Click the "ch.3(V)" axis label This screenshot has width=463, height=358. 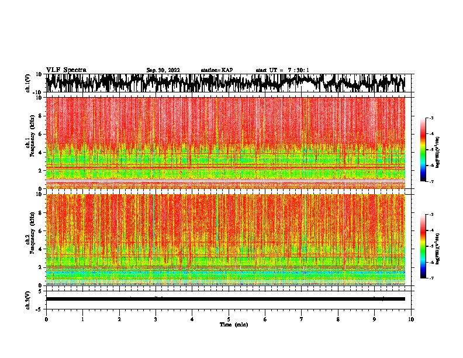(27, 300)
